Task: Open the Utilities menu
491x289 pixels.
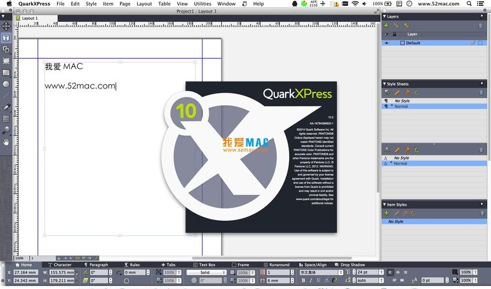Action: tap(202, 4)
